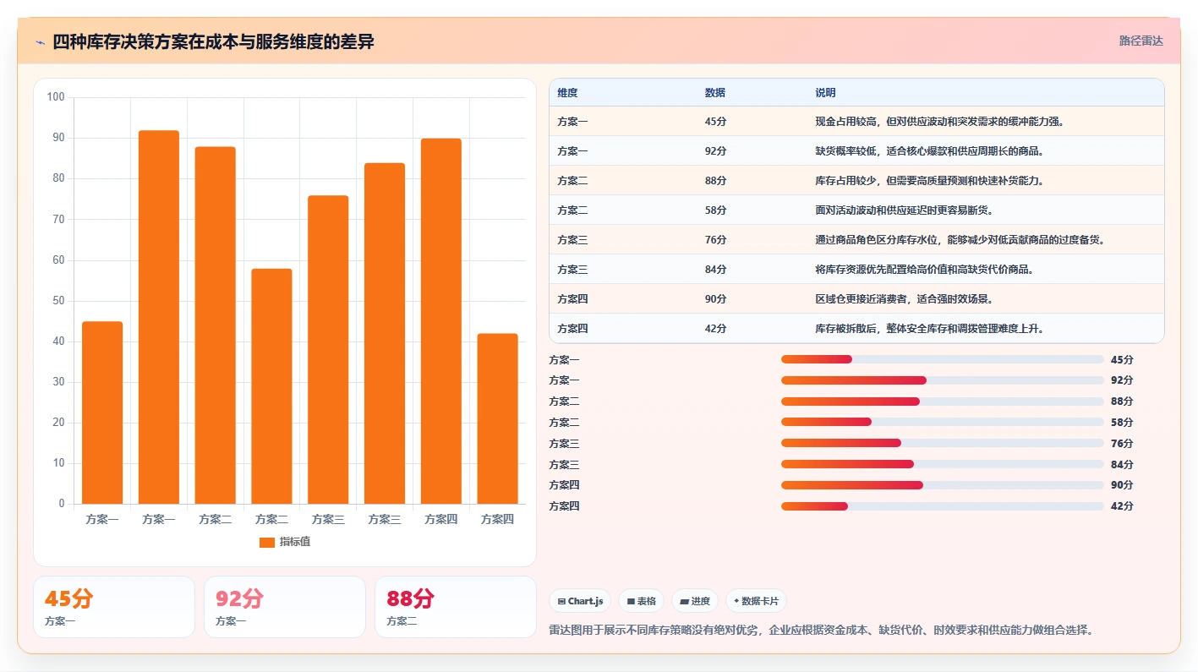Click the y-axis label 0

(62, 504)
